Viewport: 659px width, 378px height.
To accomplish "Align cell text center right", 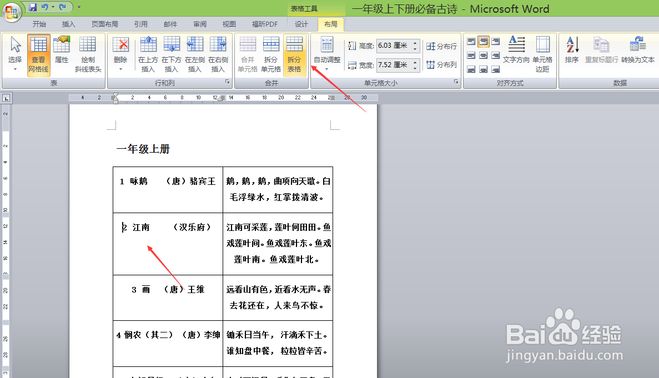I will pyautogui.click(x=496, y=56).
